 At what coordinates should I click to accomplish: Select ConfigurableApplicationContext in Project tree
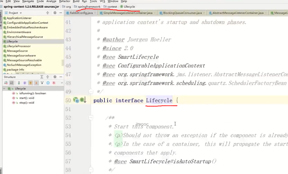[27, 23]
